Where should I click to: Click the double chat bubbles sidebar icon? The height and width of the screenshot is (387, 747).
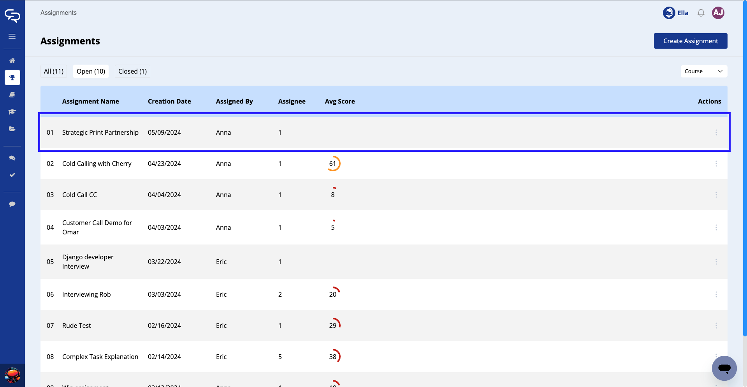[12, 158]
